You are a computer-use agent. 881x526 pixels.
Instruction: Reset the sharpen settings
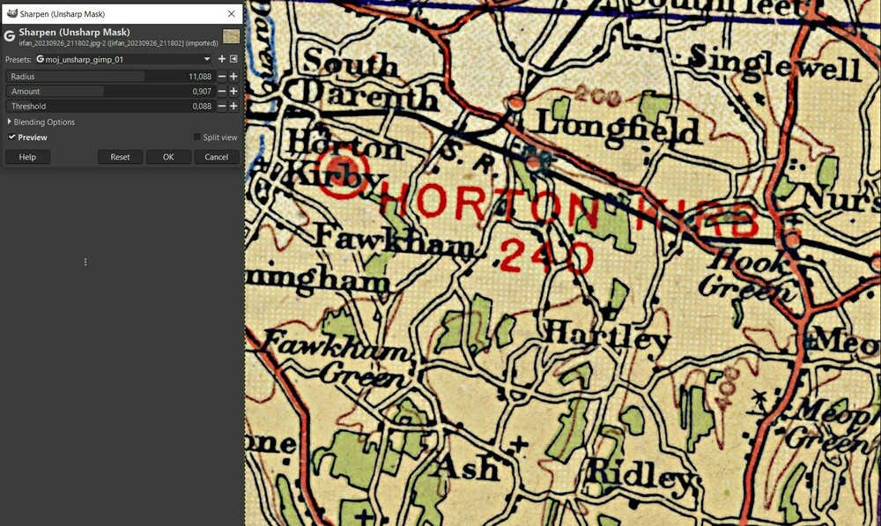coord(120,157)
